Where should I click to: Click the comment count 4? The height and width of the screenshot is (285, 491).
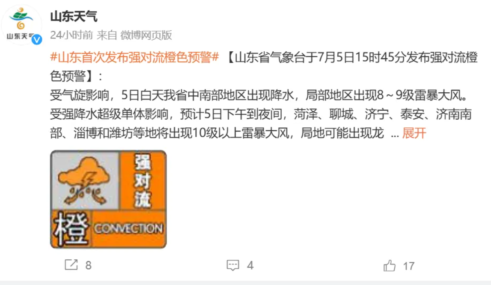tap(250, 265)
